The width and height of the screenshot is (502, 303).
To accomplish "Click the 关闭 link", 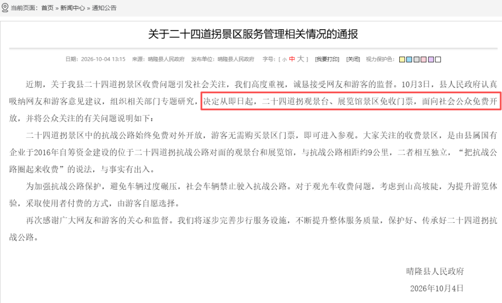I will point(353,59).
